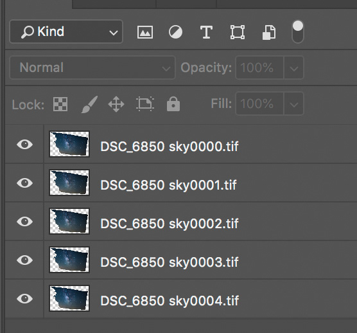Expand the Opacity slider arrow

(293, 68)
